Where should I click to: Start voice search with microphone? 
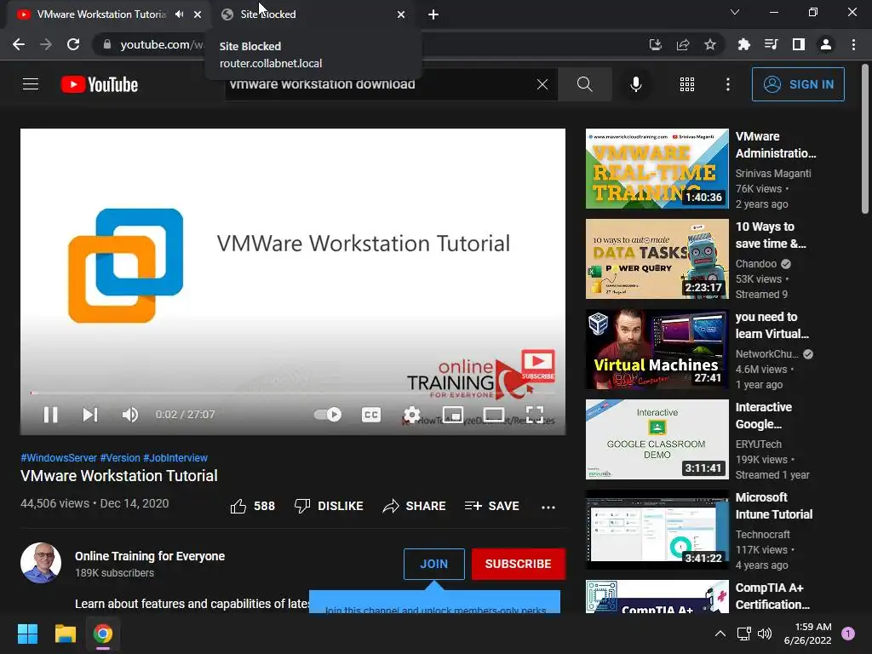pos(635,84)
